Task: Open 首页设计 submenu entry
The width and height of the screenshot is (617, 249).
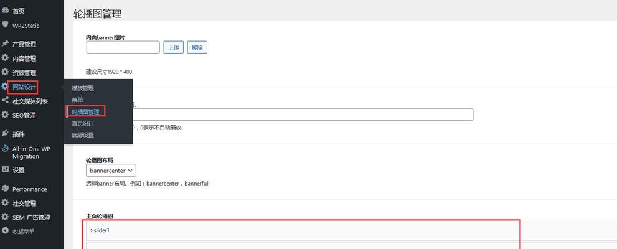Action: click(x=83, y=123)
